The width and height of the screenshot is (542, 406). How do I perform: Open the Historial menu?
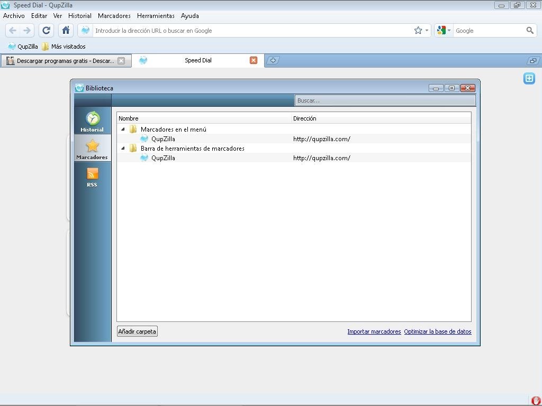80,16
